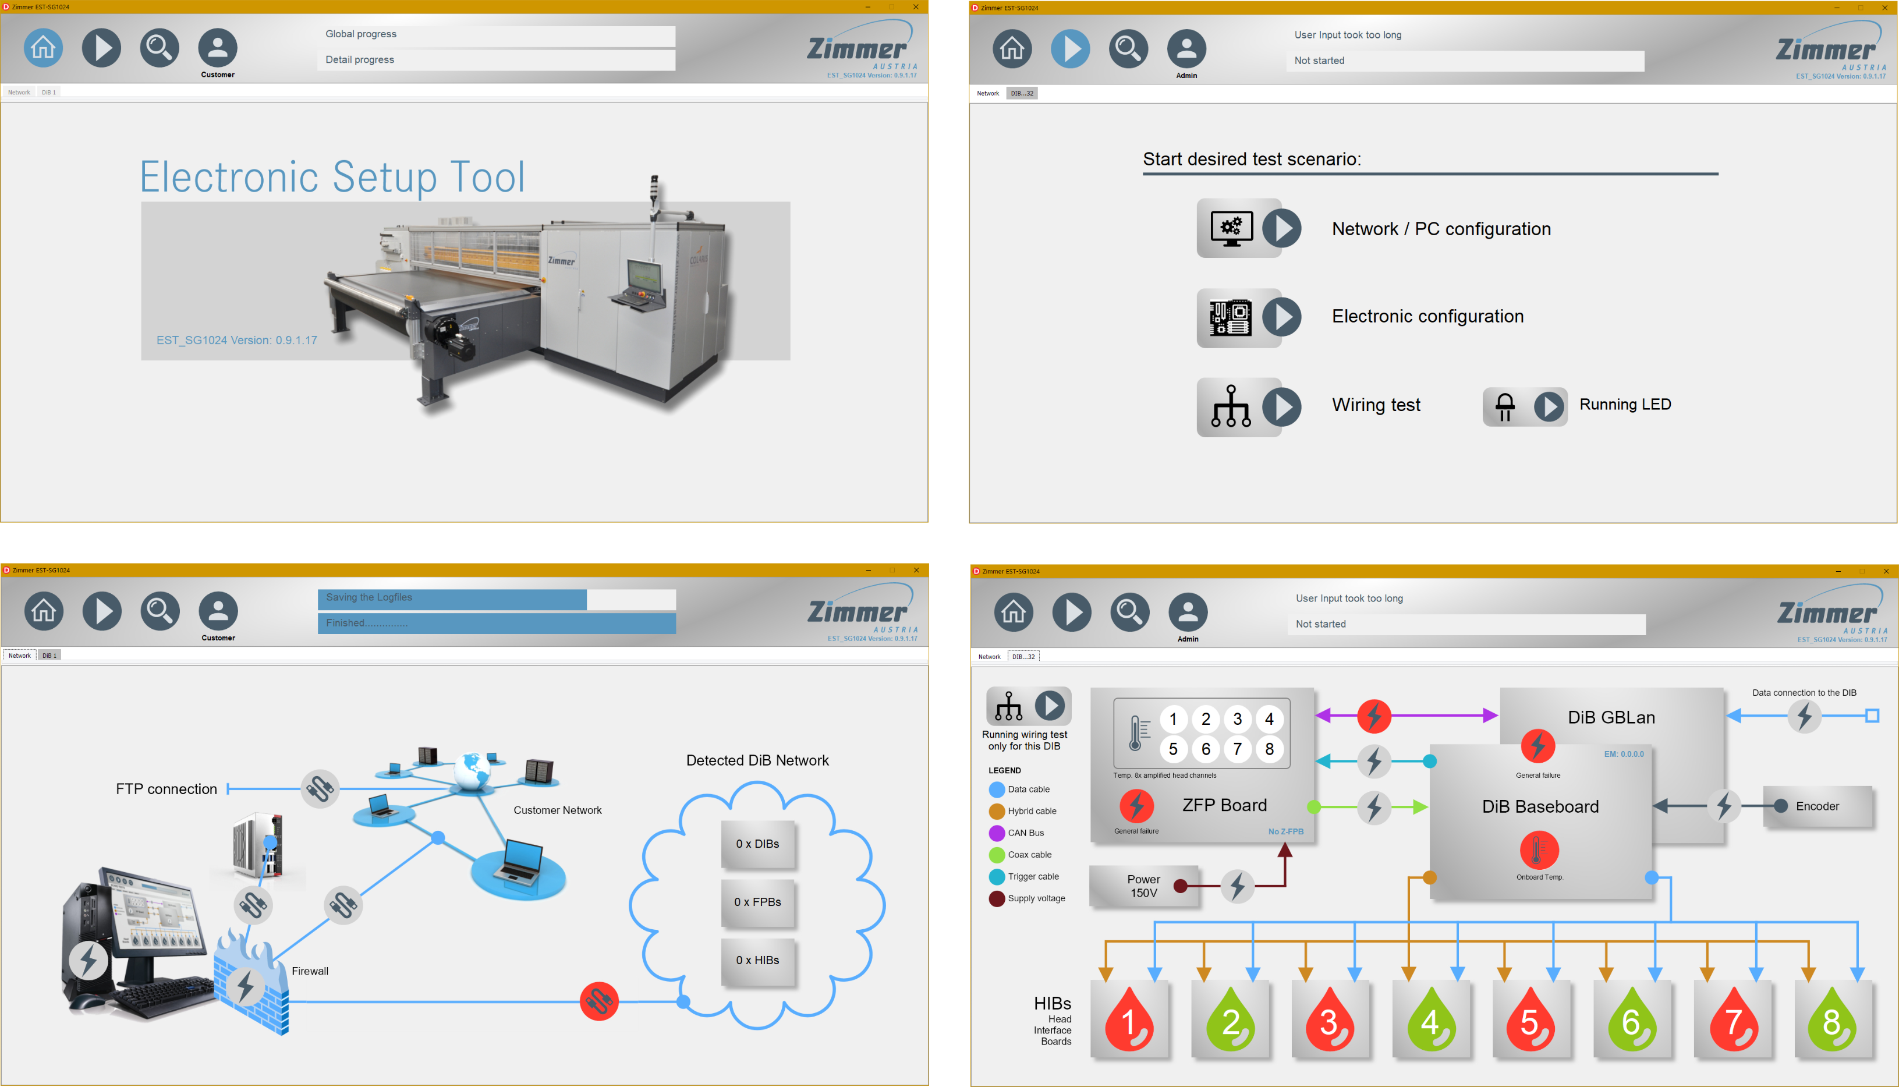This screenshot has height=1087, width=1899.
Task: Click Customer Network globe illustration
Action: click(472, 771)
